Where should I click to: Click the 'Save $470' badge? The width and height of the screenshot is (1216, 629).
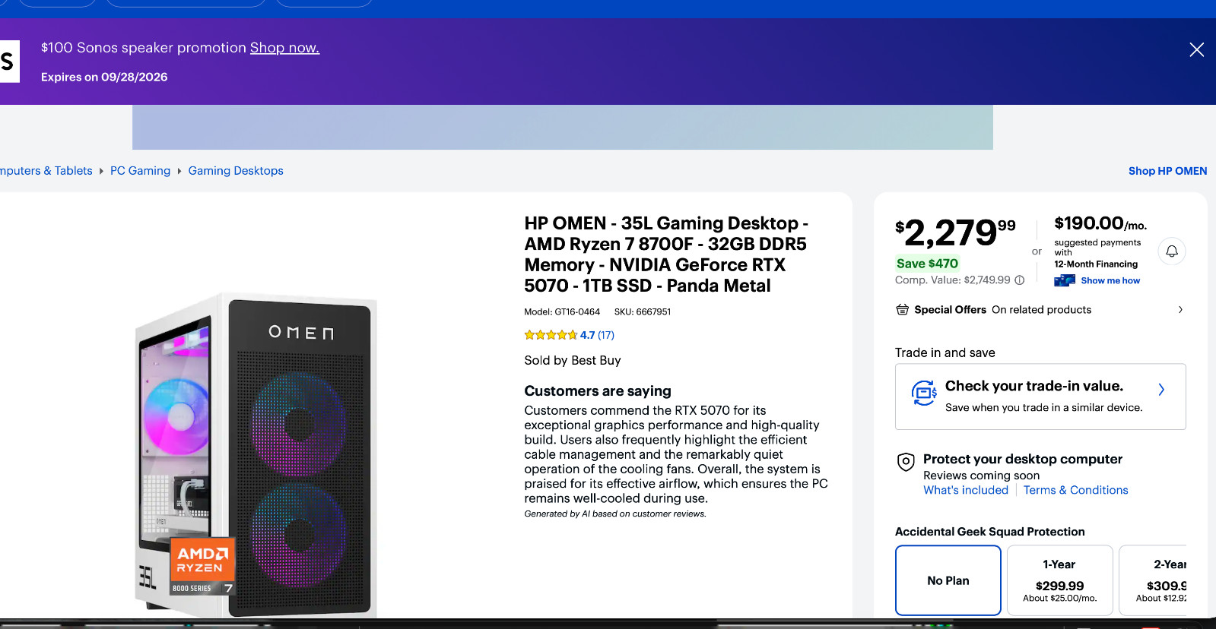pos(927,264)
